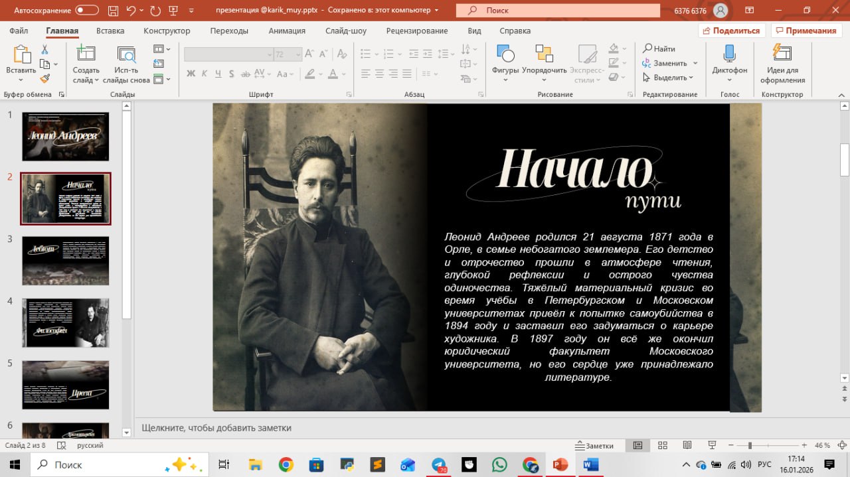Screen dimensions: 850x477
Task: Switch to Reading view in status bar
Action: point(687,445)
